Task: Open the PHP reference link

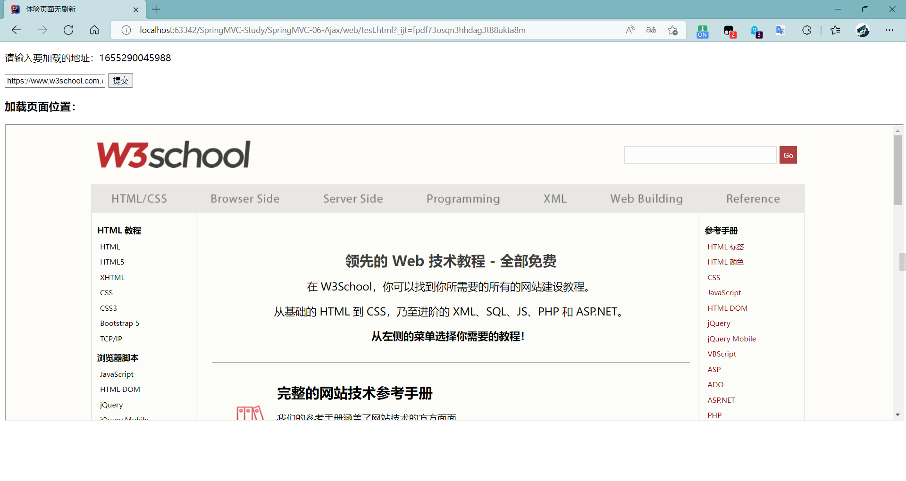Action: click(x=714, y=415)
